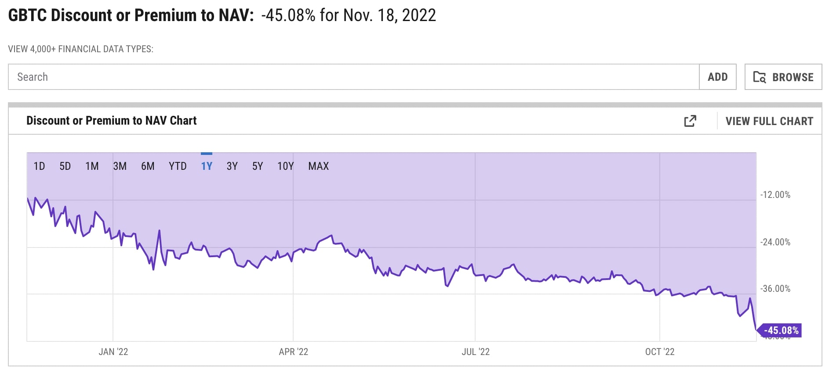
Task: Choose the 6M time range
Action: click(x=148, y=166)
